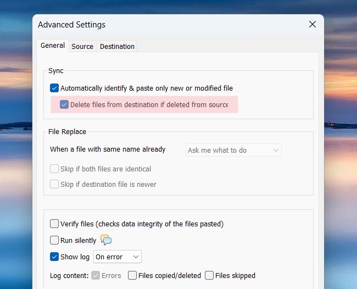The height and width of the screenshot is (289, 357).
Task: Check the Files copied/deleted log option
Action: (132, 276)
